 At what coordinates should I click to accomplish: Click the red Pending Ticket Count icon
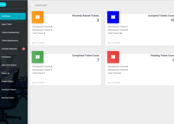coord(113,57)
